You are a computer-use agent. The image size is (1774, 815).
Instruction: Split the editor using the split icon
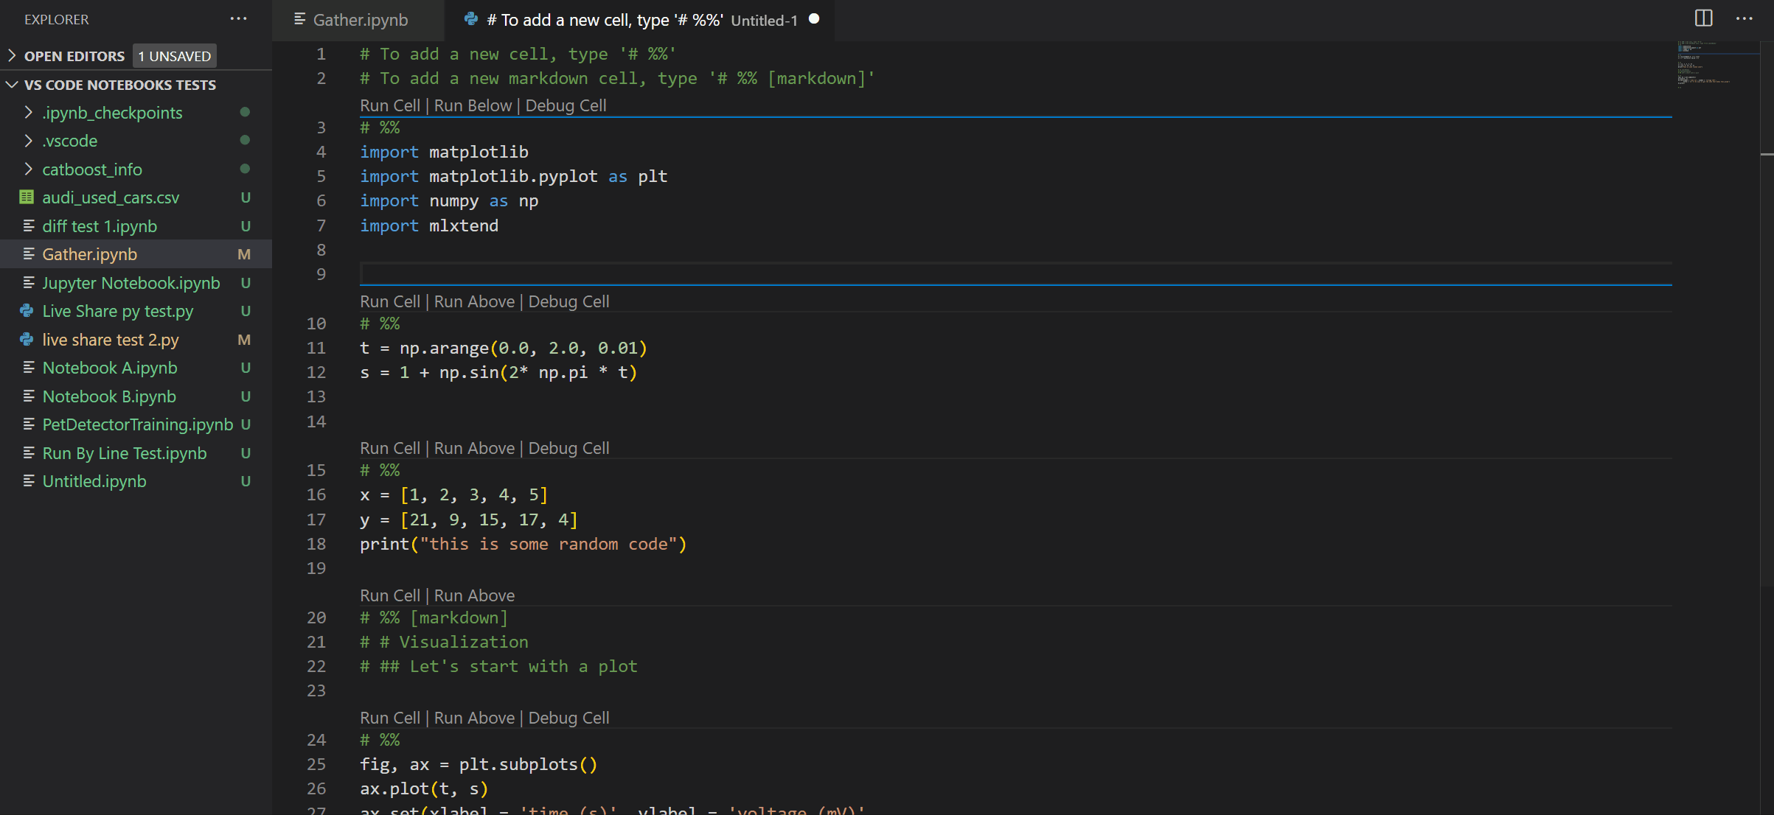tap(1703, 18)
